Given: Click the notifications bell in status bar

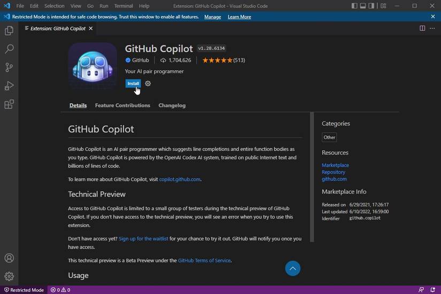Looking at the screenshot, I should coord(432,290).
